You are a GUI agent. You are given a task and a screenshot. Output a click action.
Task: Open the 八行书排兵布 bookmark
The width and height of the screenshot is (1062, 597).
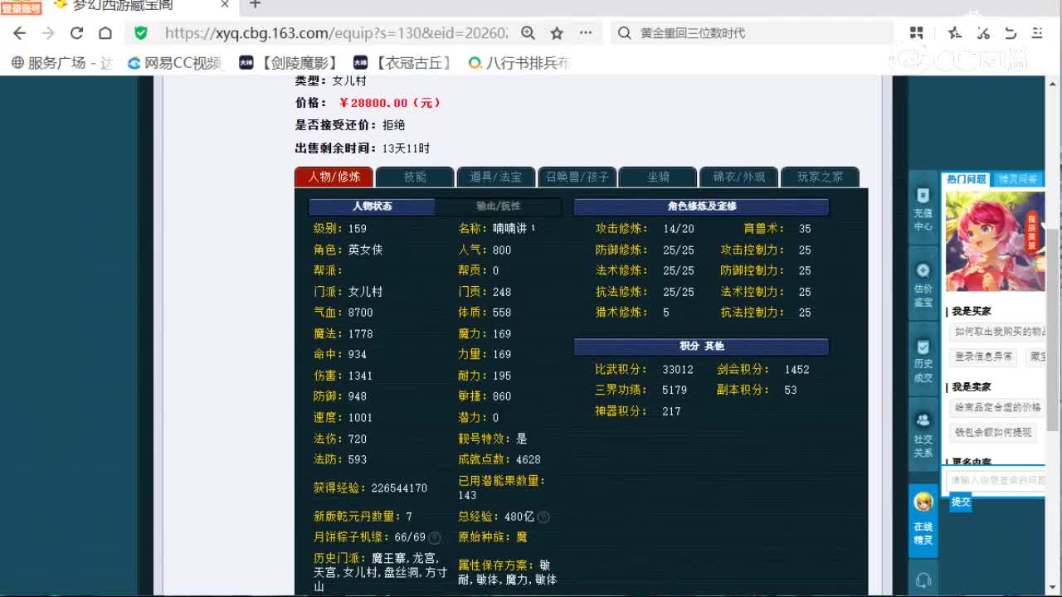point(520,62)
